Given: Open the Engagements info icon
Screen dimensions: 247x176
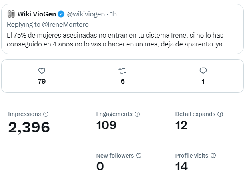Looking at the screenshot, I should tap(137, 114).
